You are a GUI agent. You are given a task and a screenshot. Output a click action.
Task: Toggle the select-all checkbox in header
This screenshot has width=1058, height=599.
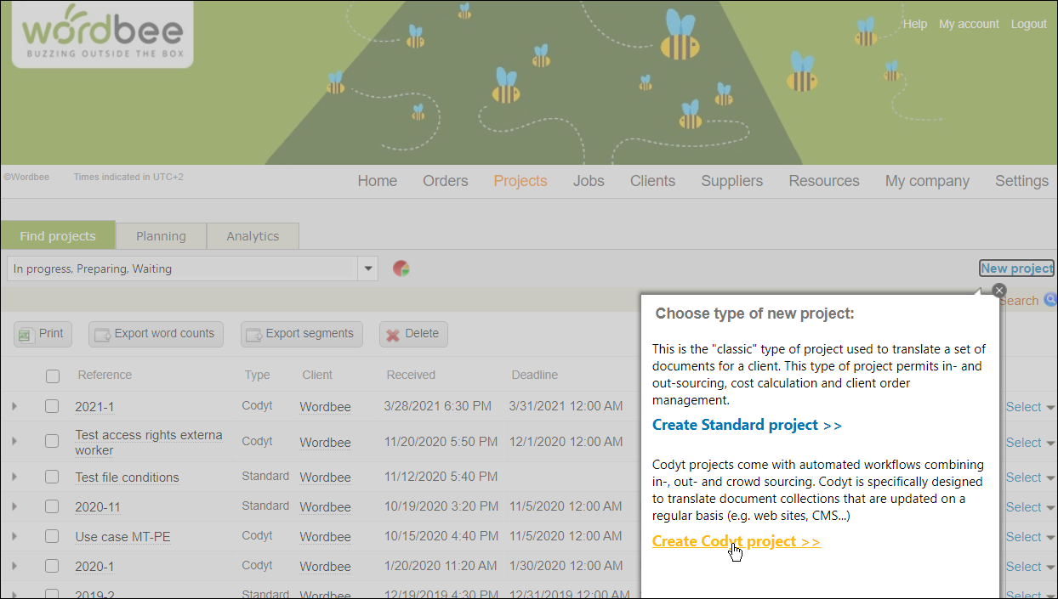click(x=53, y=376)
